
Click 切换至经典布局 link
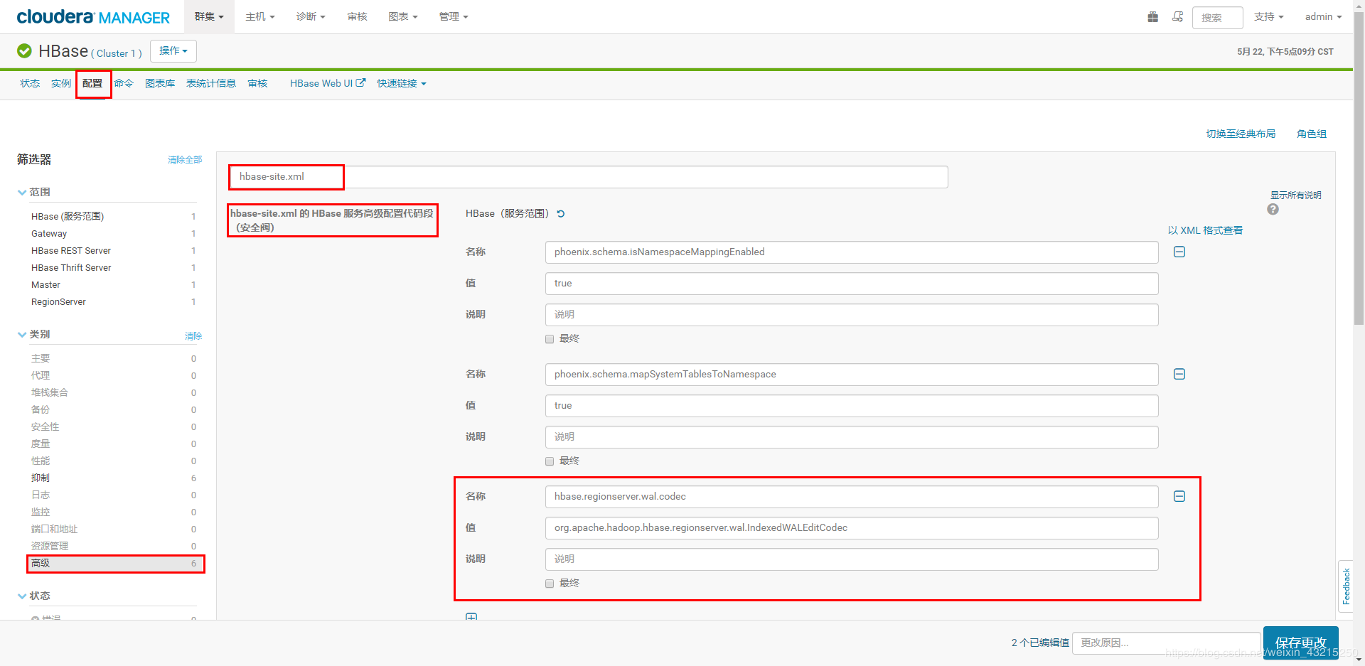click(x=1241, y=134)
